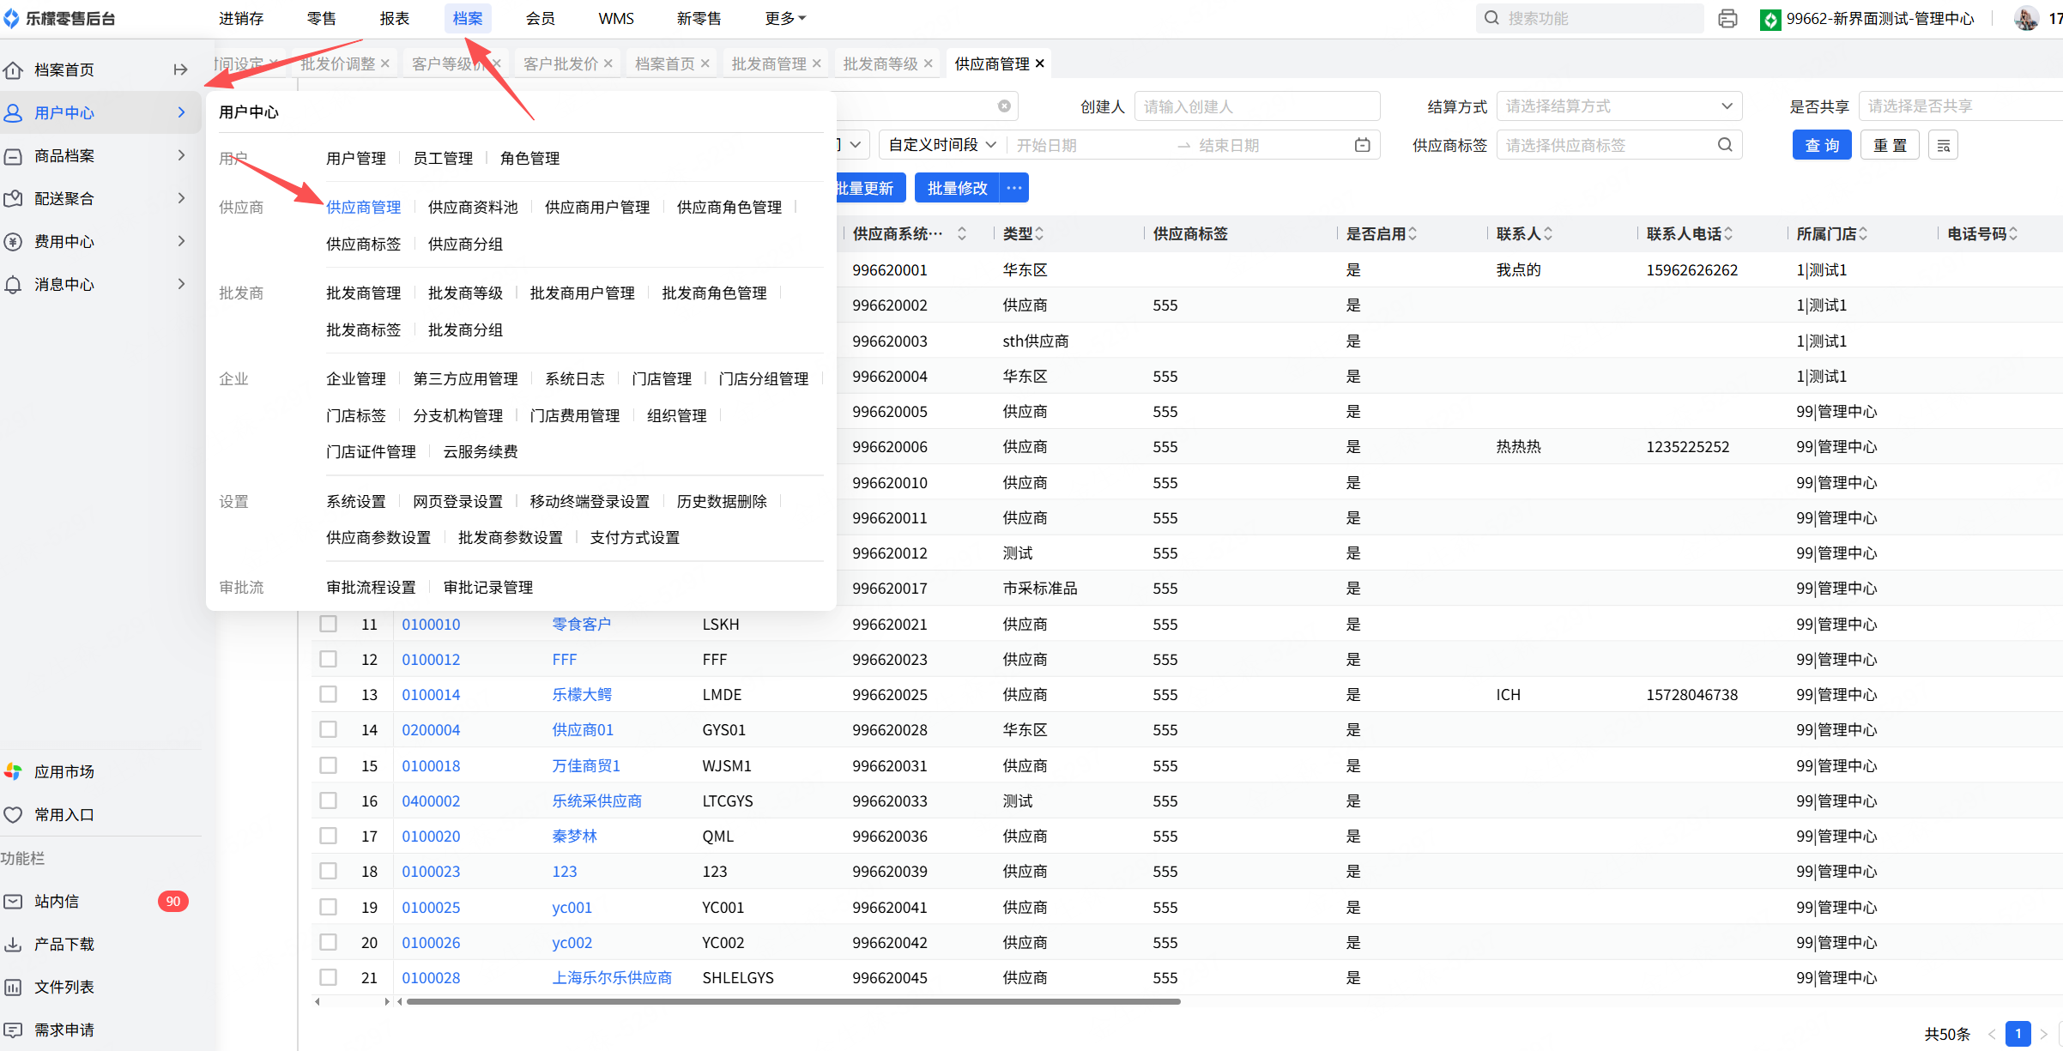Image resolution: width=2063 pixels, height=1051 pixels.
Task: Select checkbox for row 15 万佳商贸1
Action: [328, 765]
